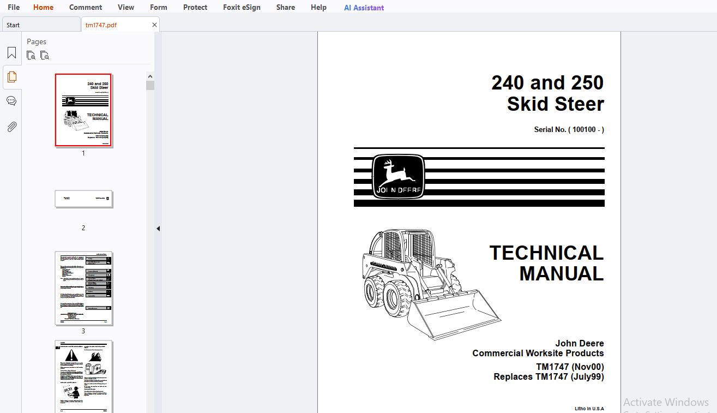The image size is (717, 413).
Task: Open the Comment ribbon tab
Action: 86,7
